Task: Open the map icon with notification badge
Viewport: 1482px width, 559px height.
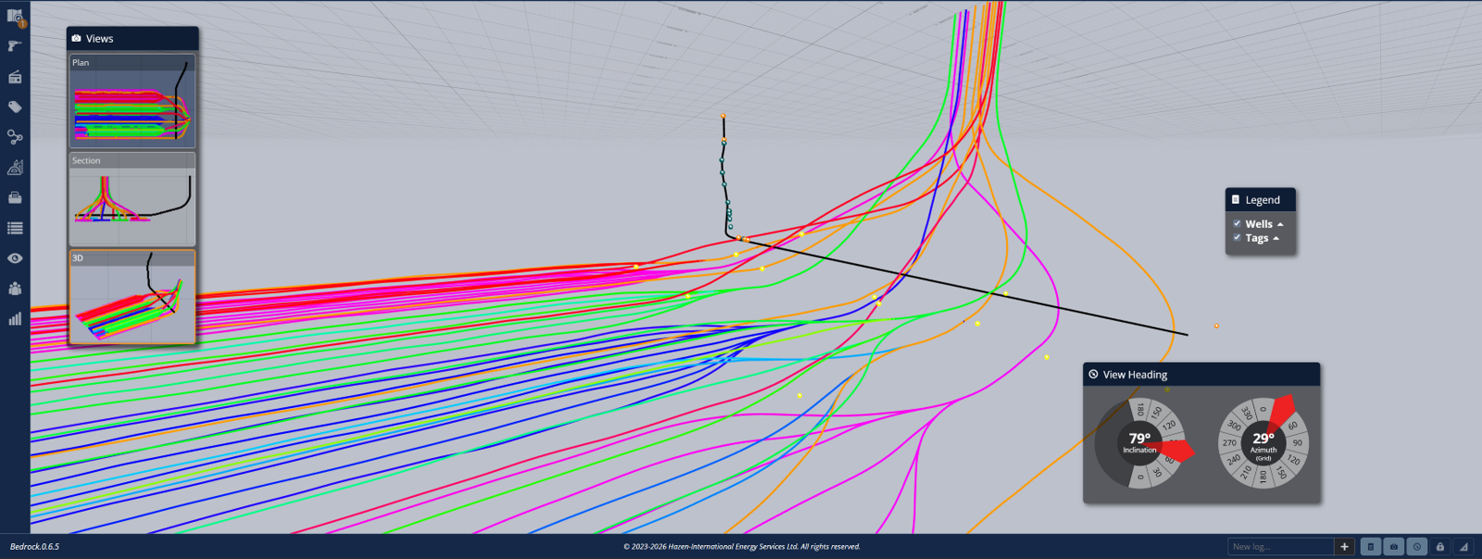Action: (16, 16)
